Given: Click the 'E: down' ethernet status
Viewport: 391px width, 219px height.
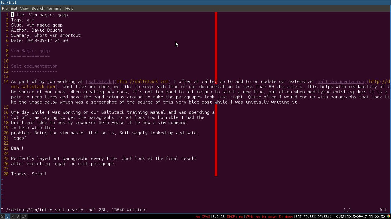Looking at the screenshot, I should point(286,217).
